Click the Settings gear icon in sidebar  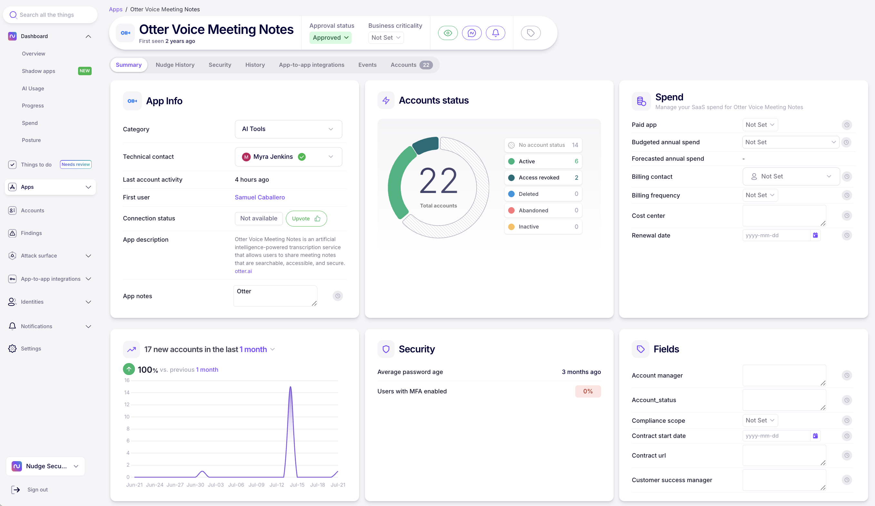point(12,348)
